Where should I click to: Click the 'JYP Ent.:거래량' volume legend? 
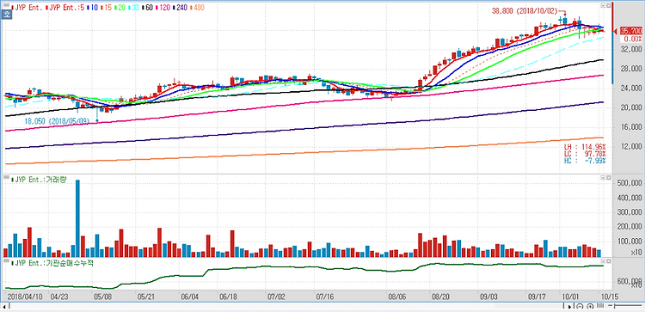(40, 180)
